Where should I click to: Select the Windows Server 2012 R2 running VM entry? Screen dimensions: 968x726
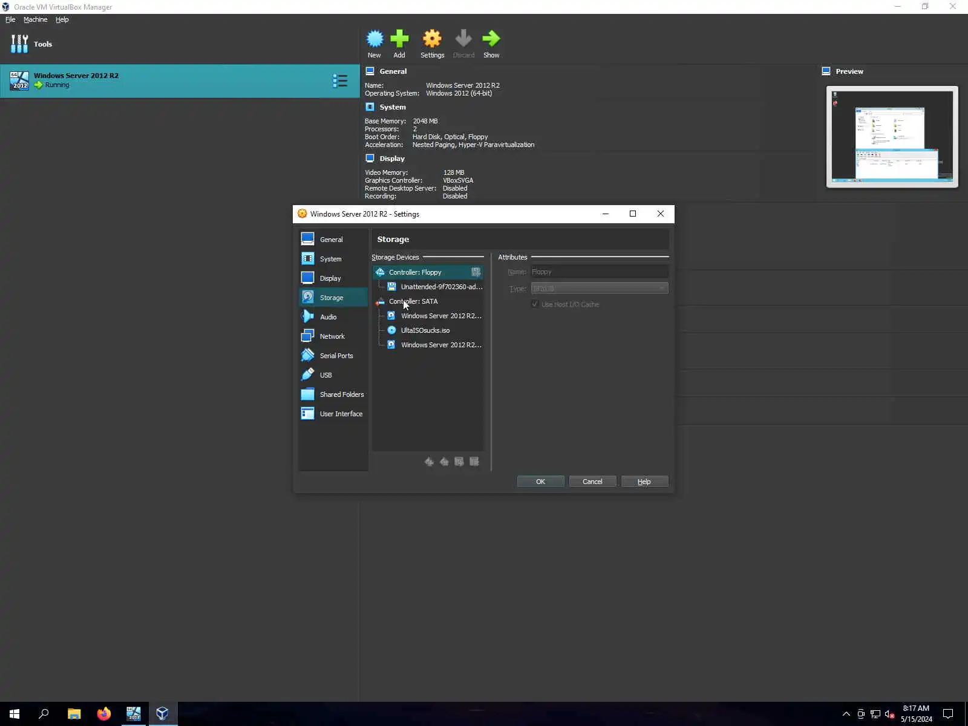[180, 80]
